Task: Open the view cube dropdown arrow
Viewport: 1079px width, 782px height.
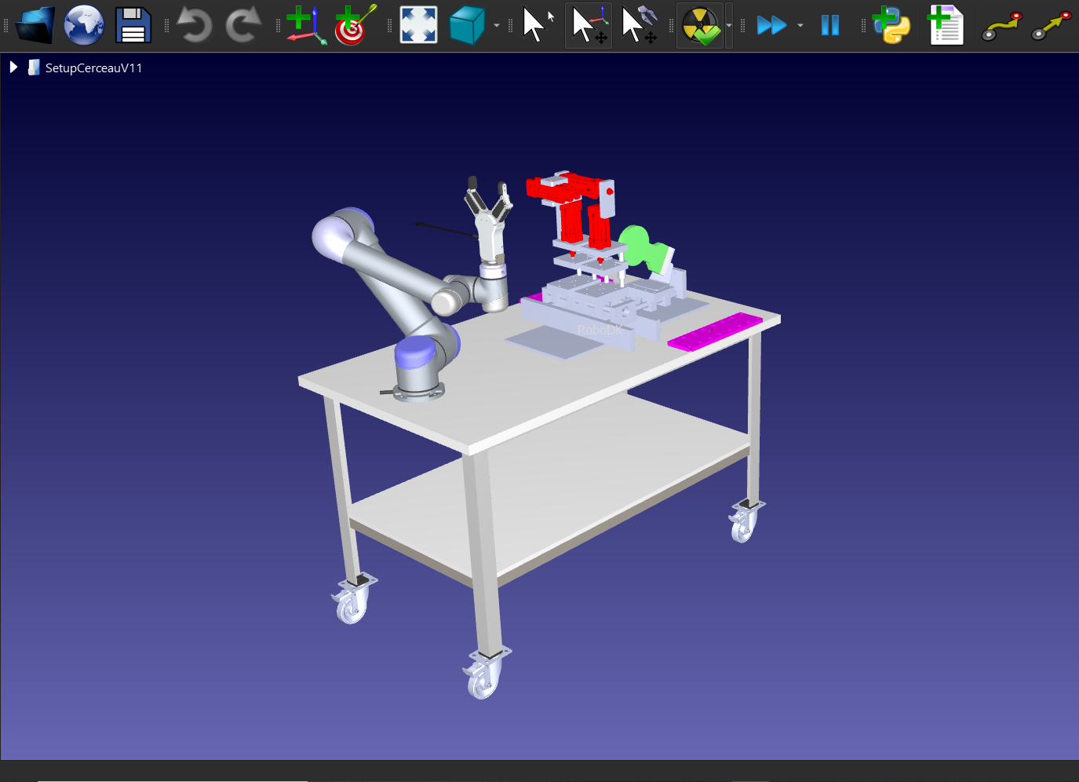Action: click(x=497, y=26)
